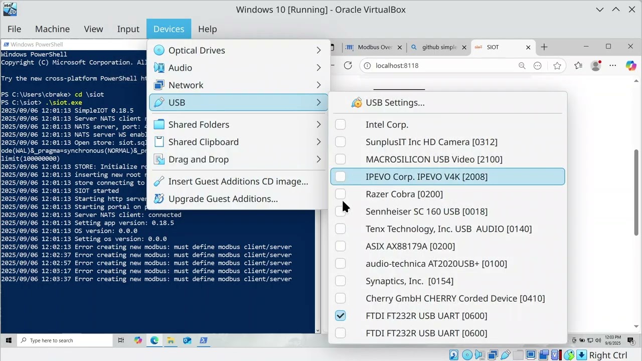
Task: Click the Edge zoom-out magnifier icon
Action: tap(522, 66)
